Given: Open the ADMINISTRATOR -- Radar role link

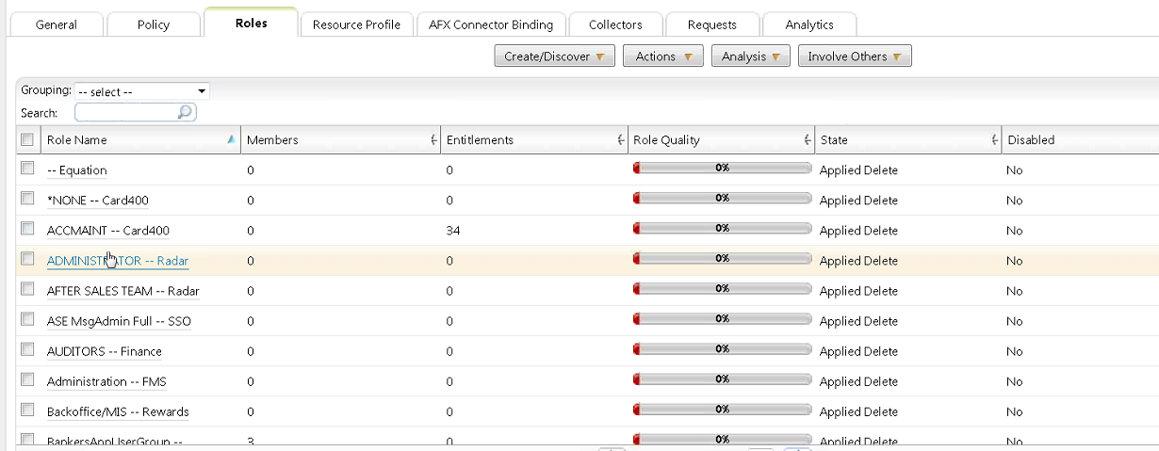Looking at the screenshot, I should point(117,261).
